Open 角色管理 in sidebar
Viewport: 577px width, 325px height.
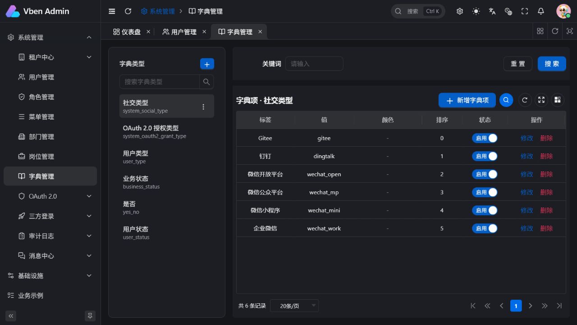(50, 97)
